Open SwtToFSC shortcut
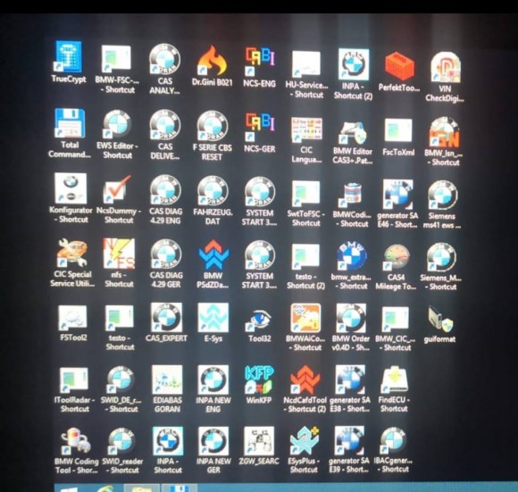The image size is (518, 492). (x=306, y=194)
